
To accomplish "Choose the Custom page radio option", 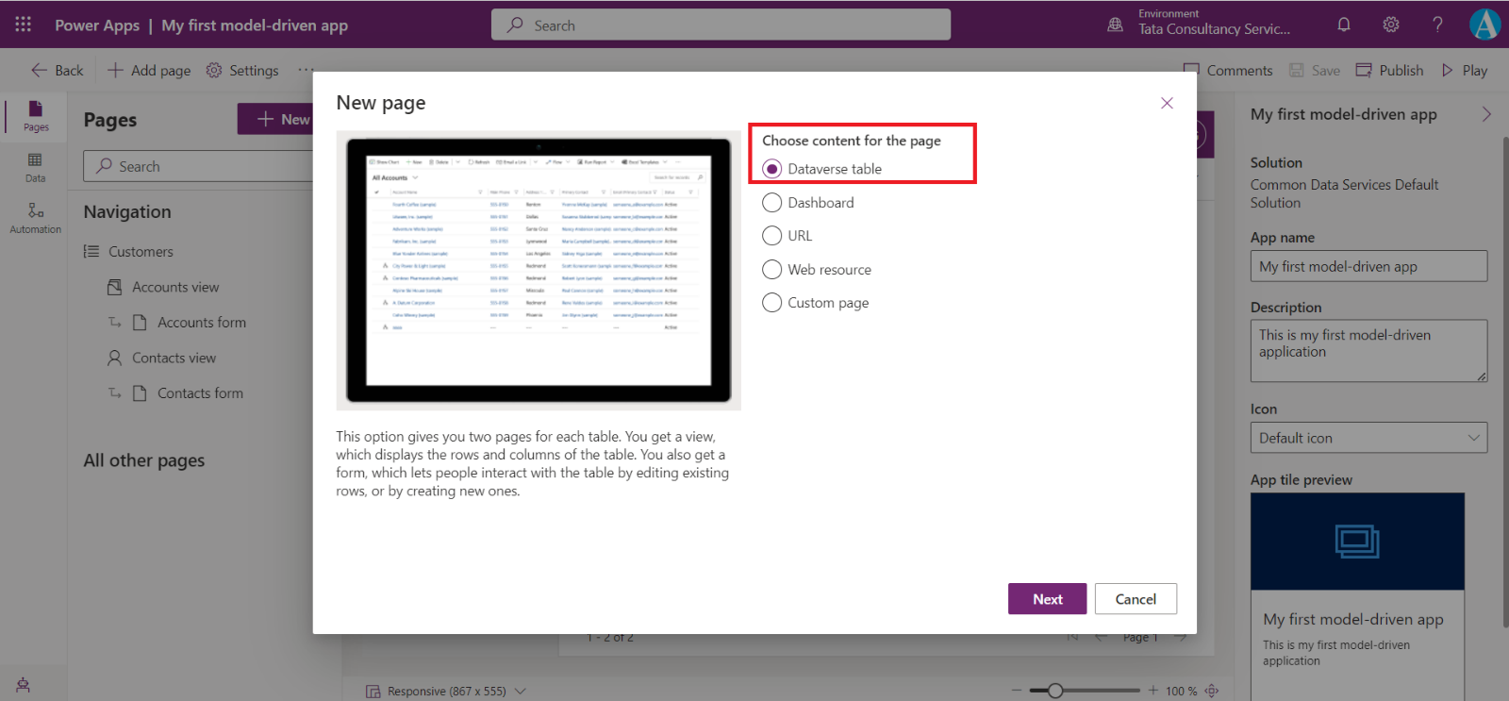I will click(x=772, y=303).
